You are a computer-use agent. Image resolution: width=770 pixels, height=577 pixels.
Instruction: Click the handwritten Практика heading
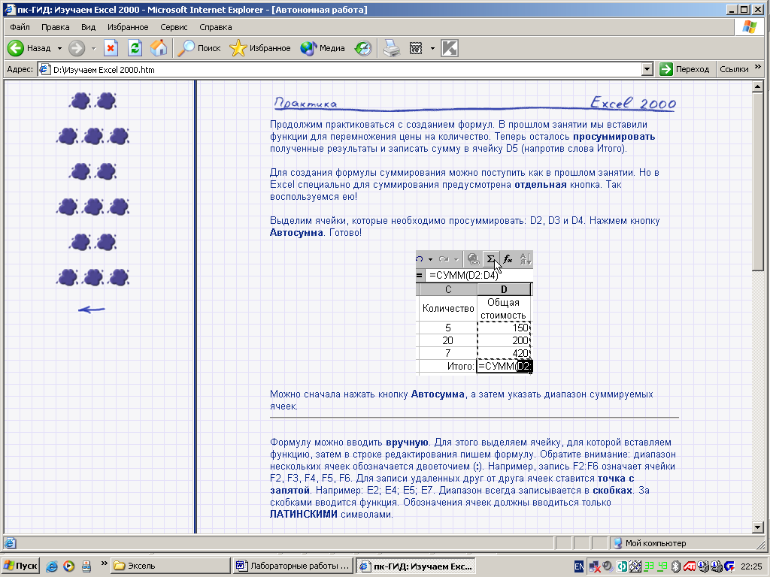[x=305, y=102]
